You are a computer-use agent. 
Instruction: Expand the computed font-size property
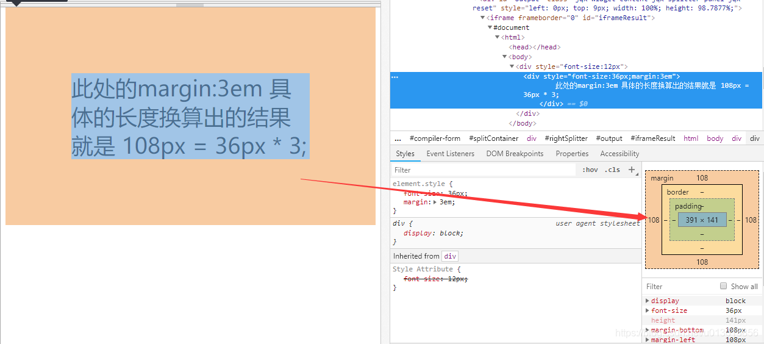tap(648, 310)
